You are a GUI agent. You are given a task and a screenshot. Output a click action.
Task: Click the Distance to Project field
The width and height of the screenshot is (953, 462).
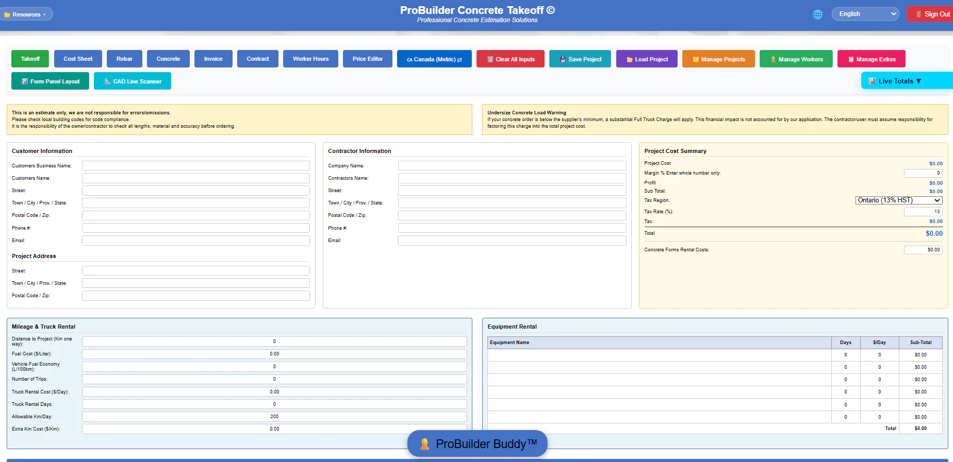[x=274, y=341]
